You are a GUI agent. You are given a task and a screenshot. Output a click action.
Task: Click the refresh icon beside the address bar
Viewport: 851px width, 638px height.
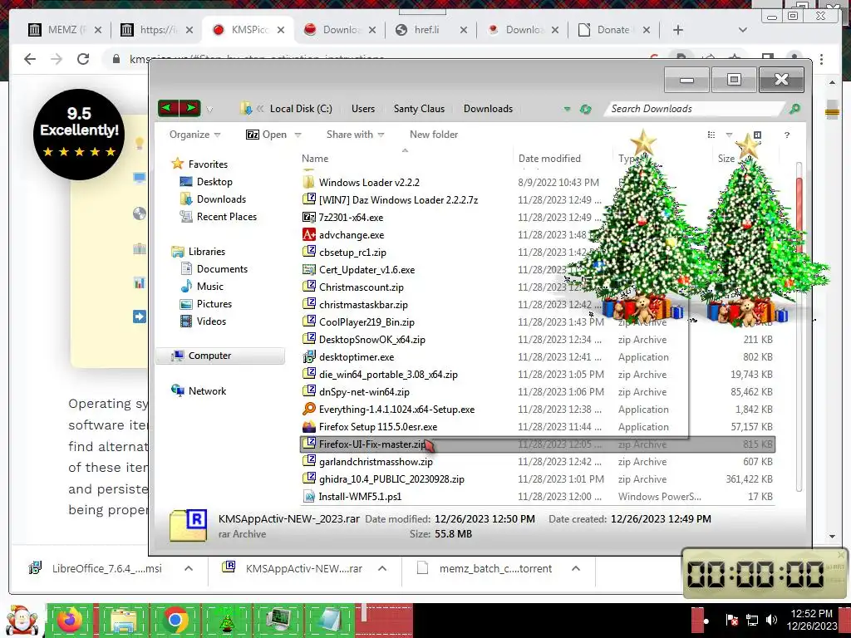[x=586, y=109]
